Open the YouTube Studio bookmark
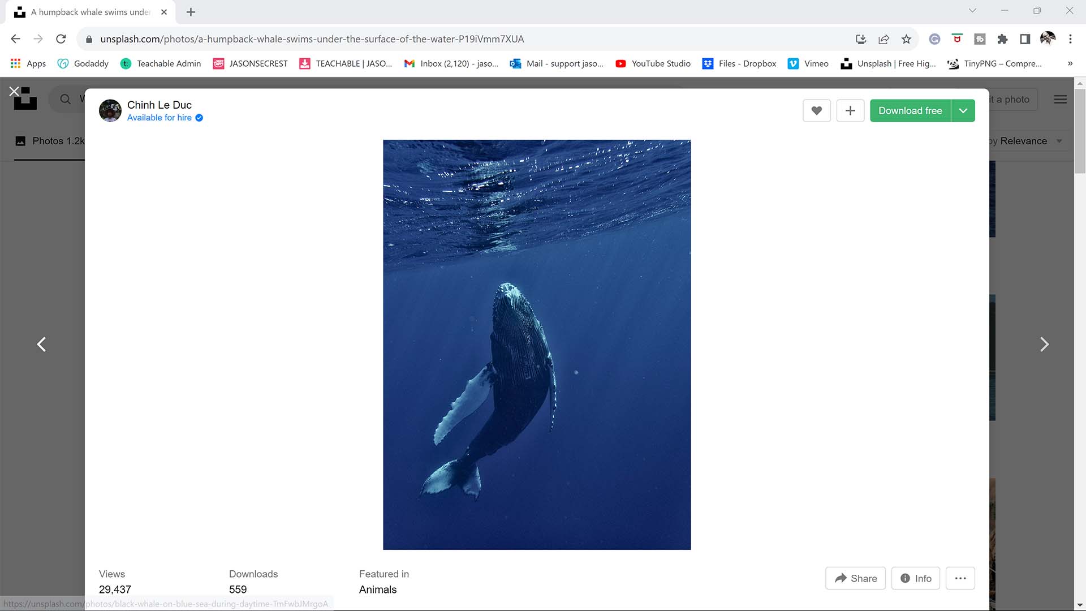 [653, 63]
